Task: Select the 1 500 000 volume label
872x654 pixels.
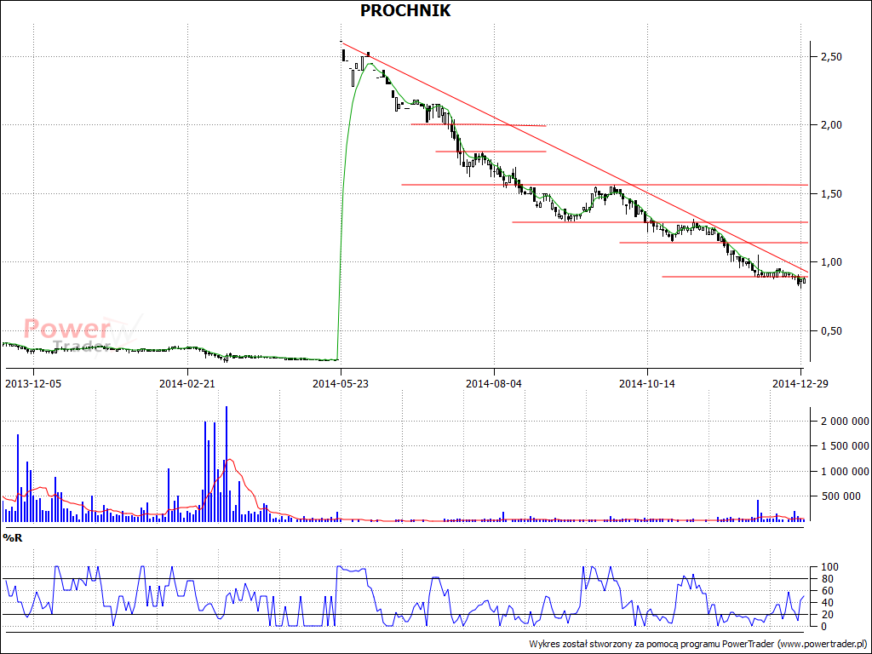Action: 845,446
